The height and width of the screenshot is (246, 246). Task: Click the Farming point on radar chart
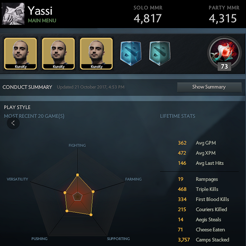[x=93, y=192]
